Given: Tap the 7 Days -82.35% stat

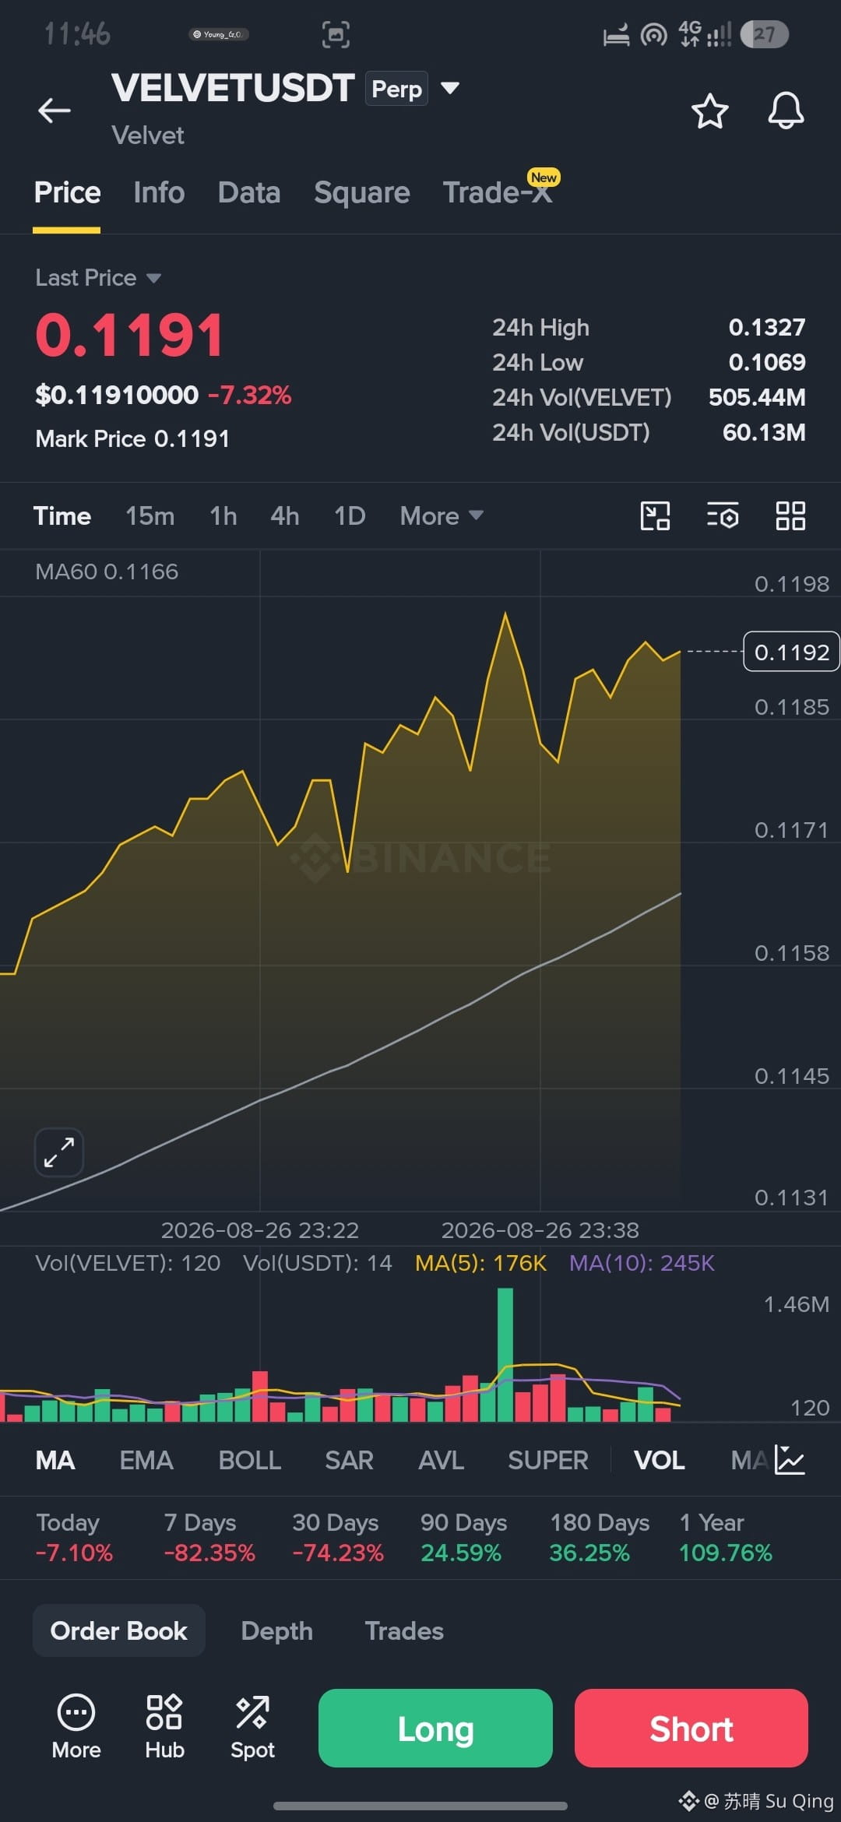Looking at the screenshot, I should pos(209,1538).
